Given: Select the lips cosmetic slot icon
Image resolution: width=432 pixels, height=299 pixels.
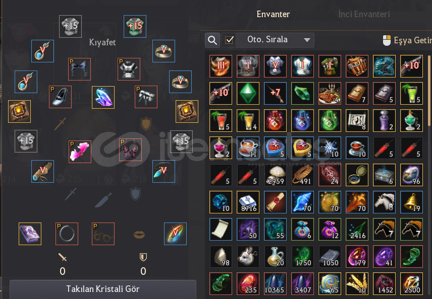Looking at the screenshot, I should coord(139,235).
